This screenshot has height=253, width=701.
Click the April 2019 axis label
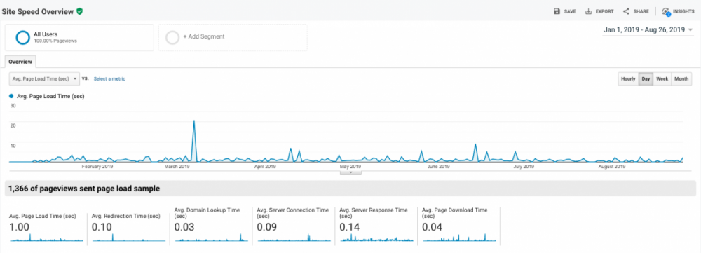point(265,167)
